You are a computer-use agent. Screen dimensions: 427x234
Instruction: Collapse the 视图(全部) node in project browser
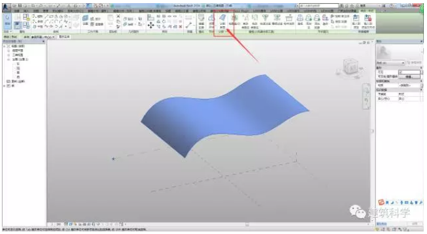(x=4, y=46)
